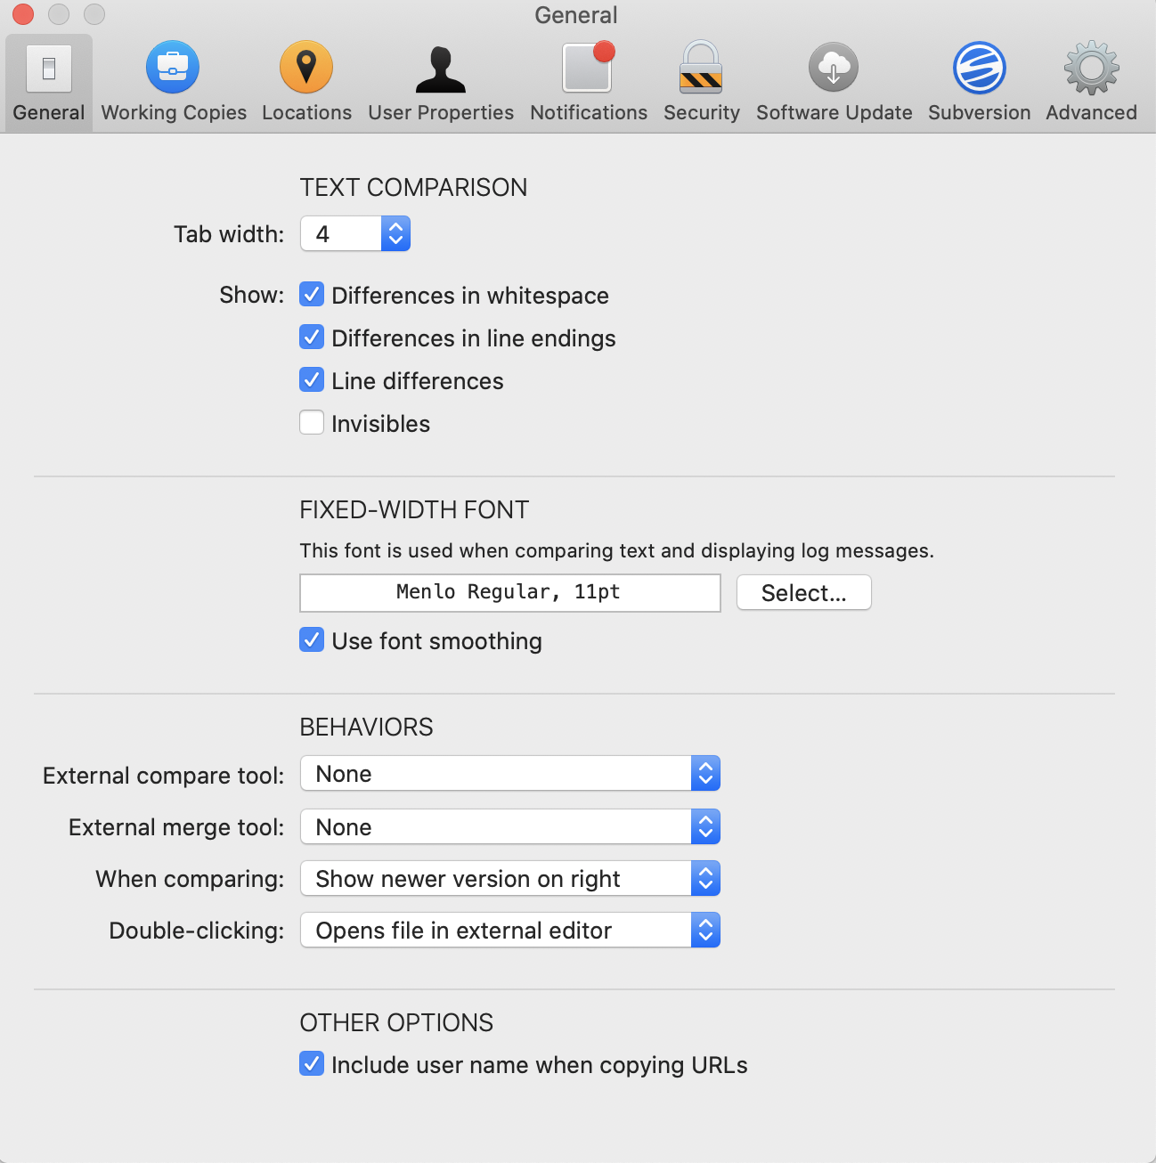Close the preferences window with red button

pos(23,14)
